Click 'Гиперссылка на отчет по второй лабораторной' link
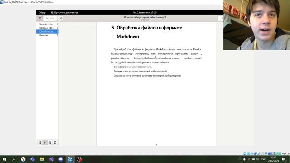This screenshot has height=163, width=290. coord(140,71)
